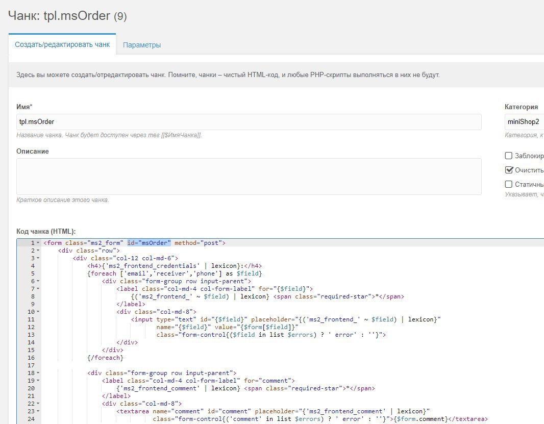Image resolution: width=544 pixels, height=424 pixels.
Task: Untick the Очистить checkbox
Action: point(509,170)
